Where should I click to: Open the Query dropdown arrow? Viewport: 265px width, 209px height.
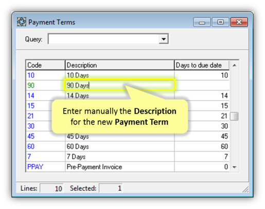coord(164,39)
